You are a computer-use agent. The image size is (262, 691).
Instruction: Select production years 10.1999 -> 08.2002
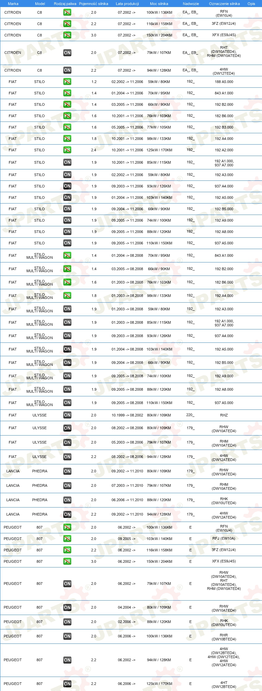point(127,415)
